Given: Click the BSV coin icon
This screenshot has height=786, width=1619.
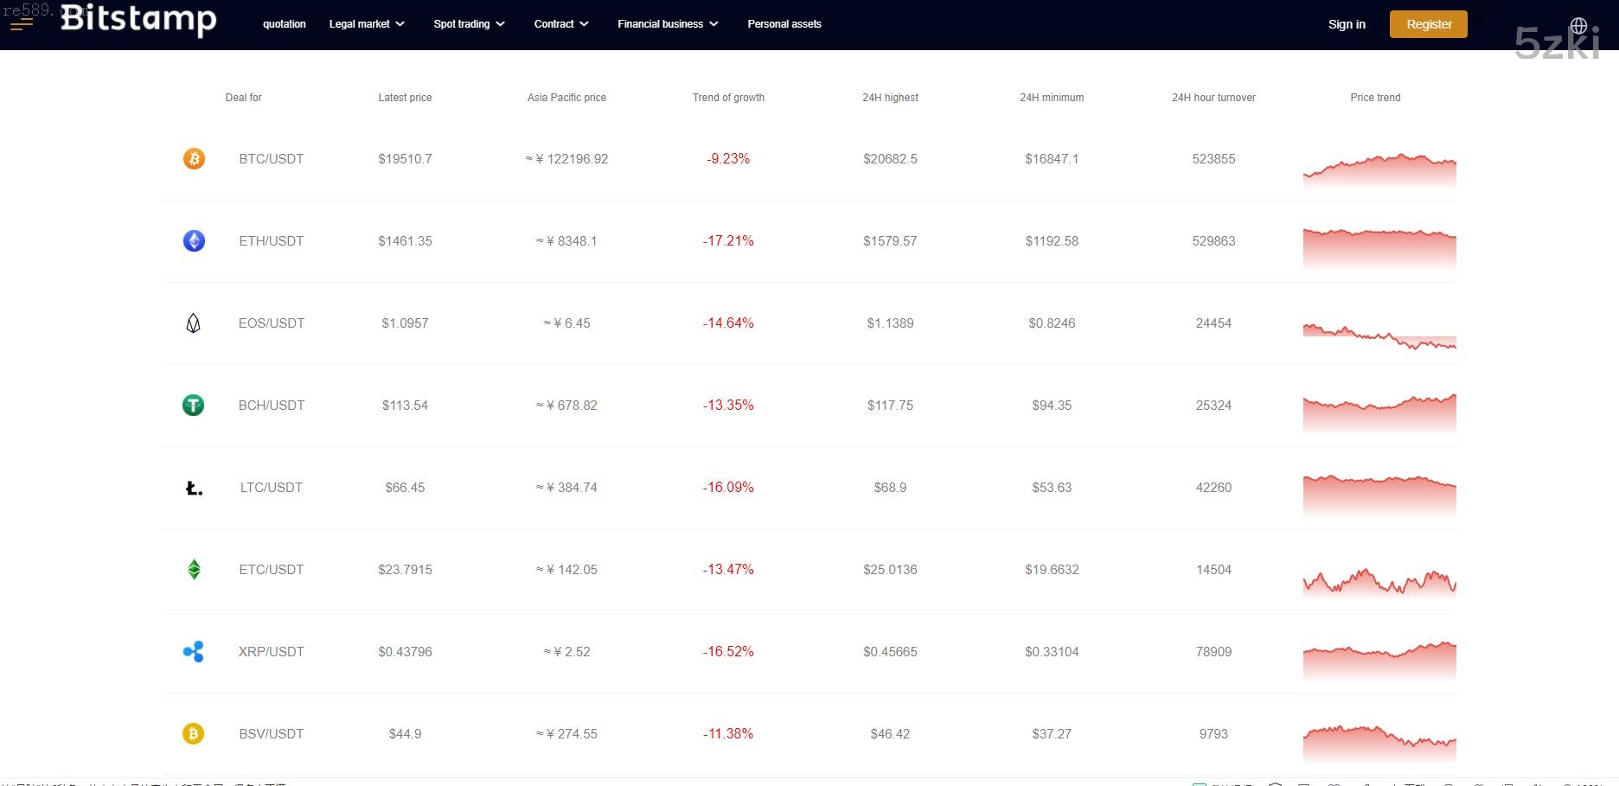Looking at the screenshot, I should [194, 734].
